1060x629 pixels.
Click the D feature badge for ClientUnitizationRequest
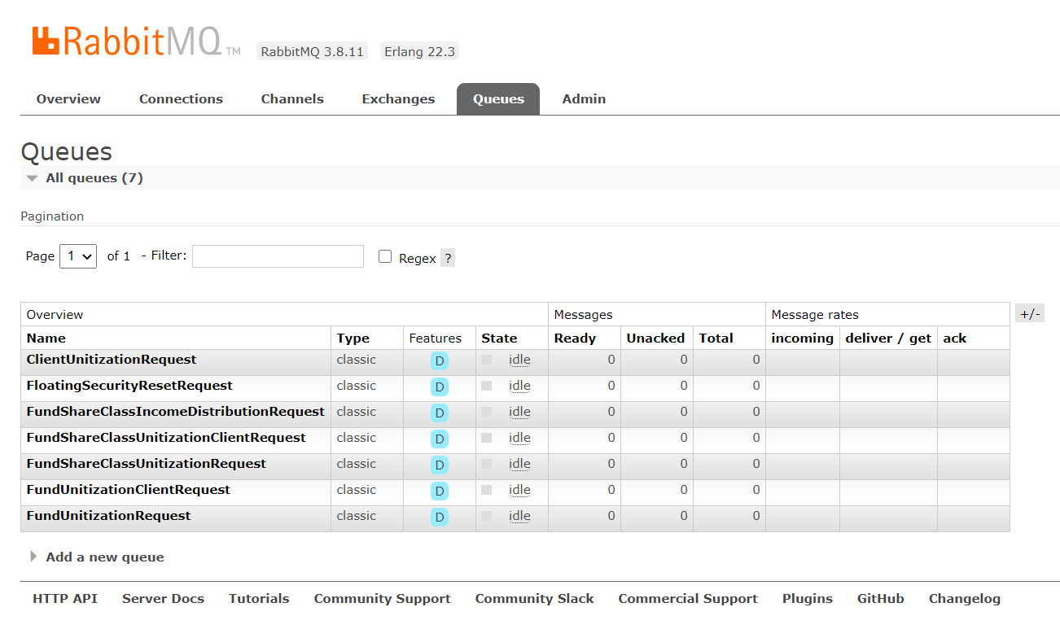[x=440, y=361]
